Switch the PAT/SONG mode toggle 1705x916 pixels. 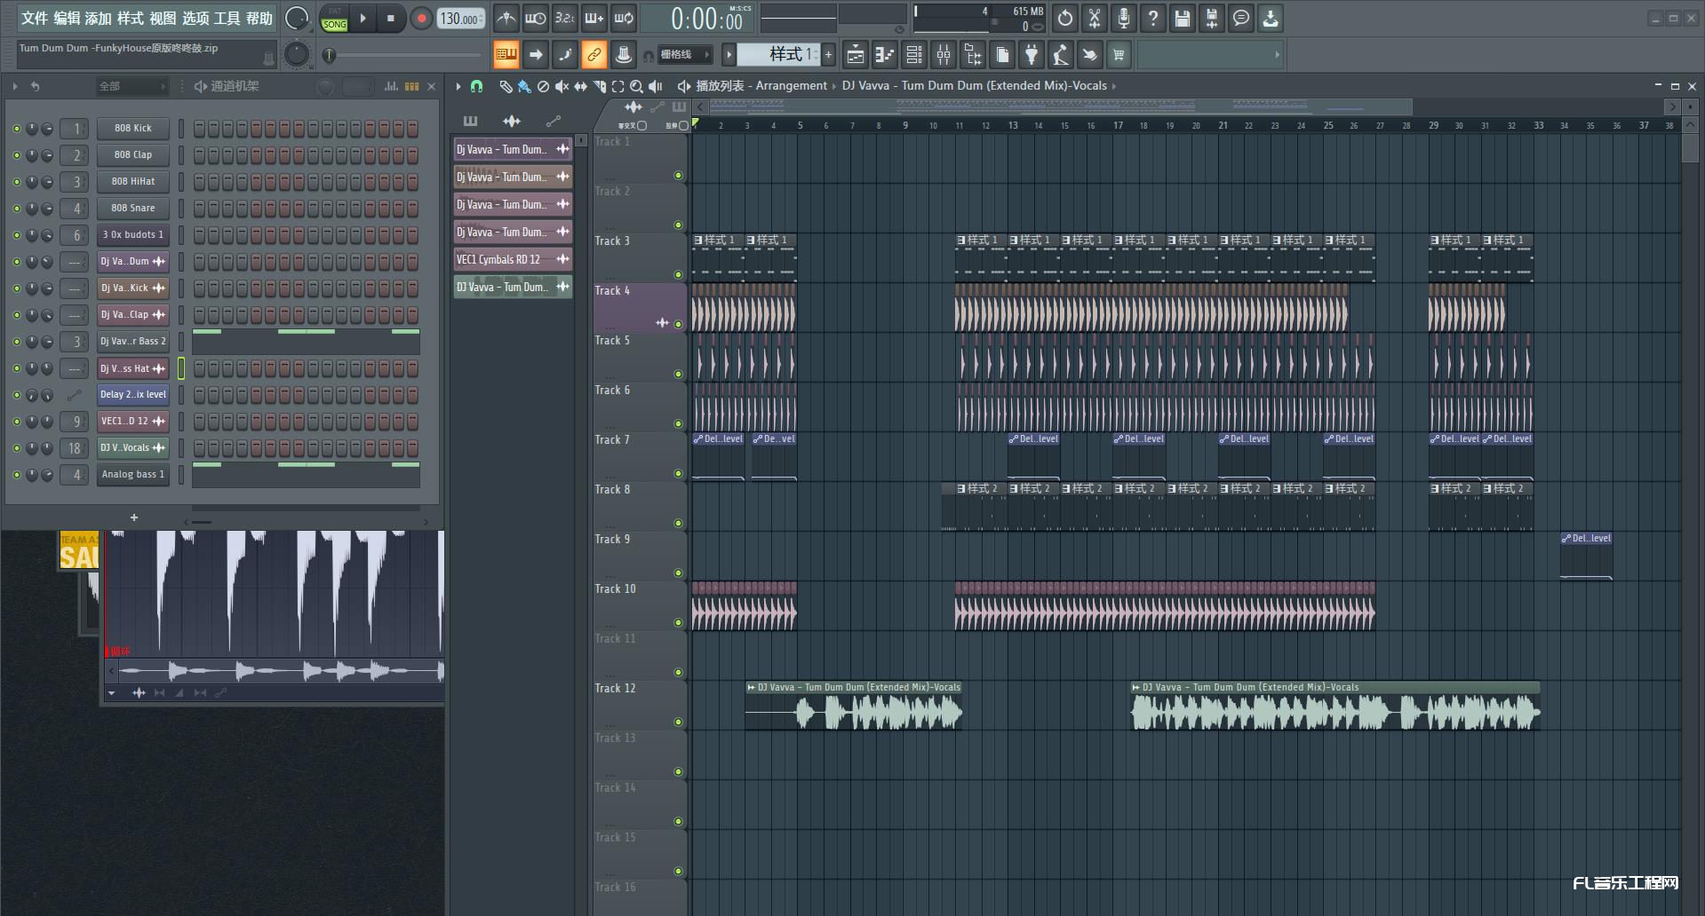[x=335, y=19]
